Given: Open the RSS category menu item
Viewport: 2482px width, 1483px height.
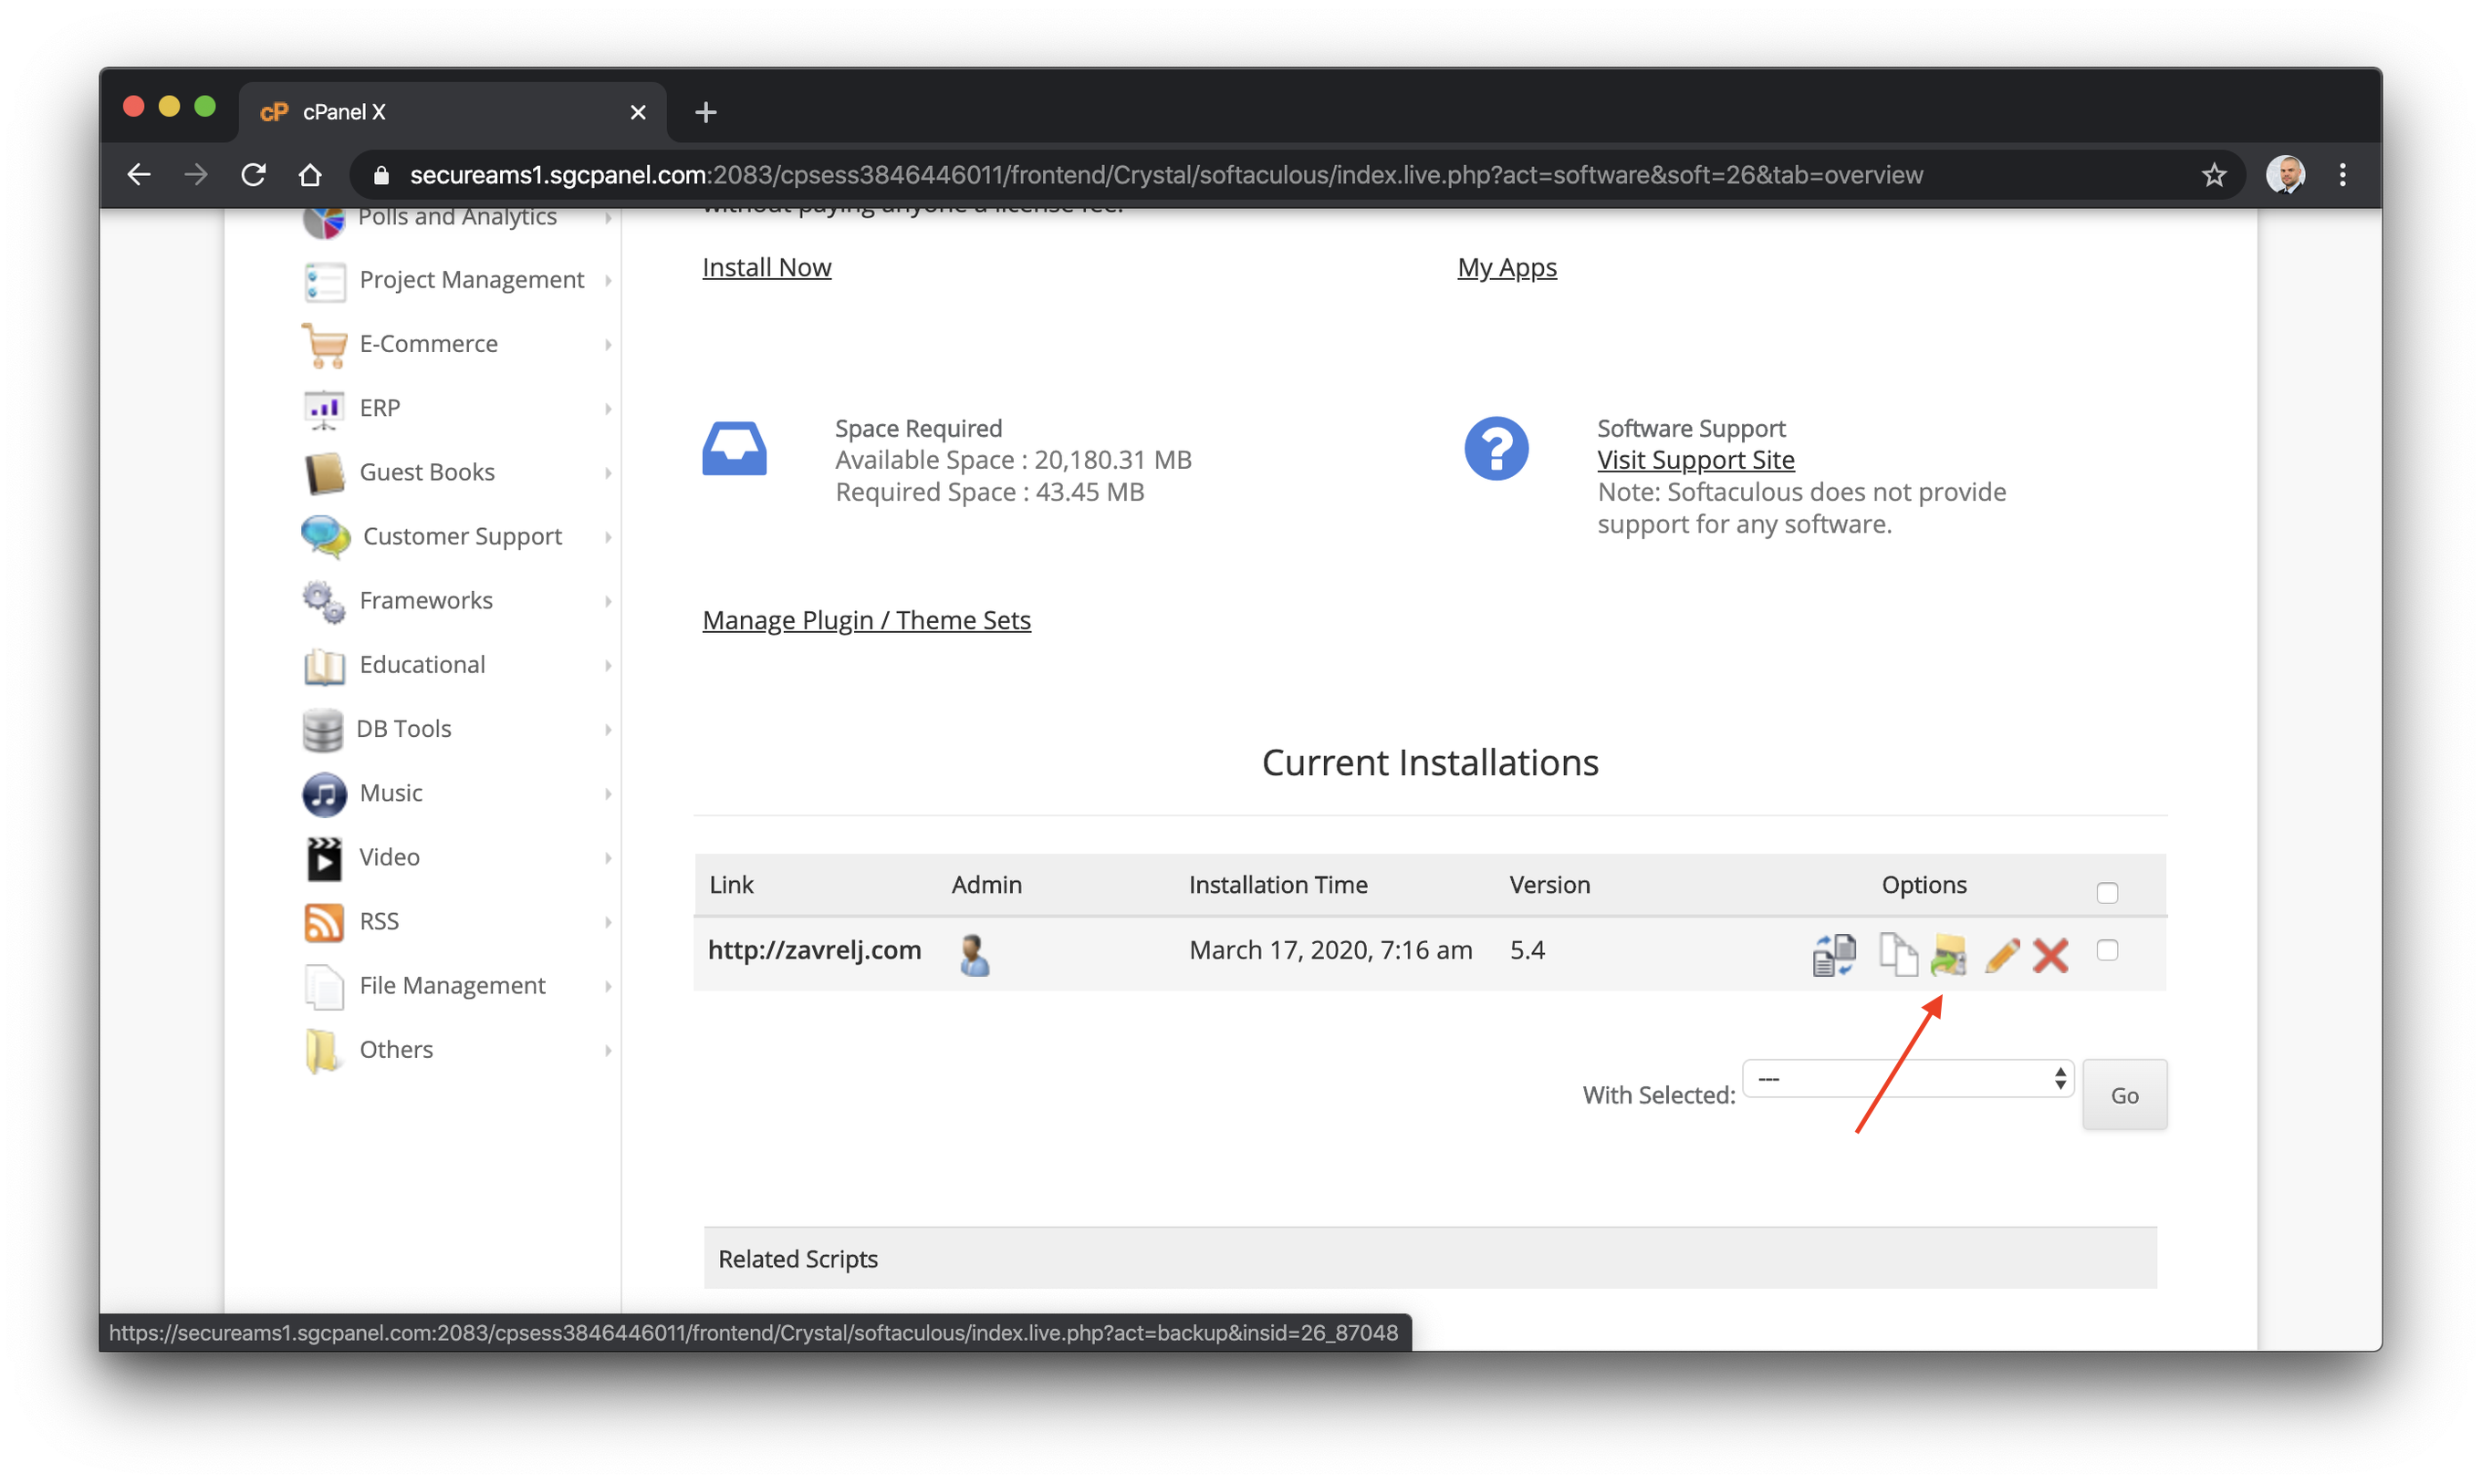Looking at the screenshot, I should pos(379,921).
